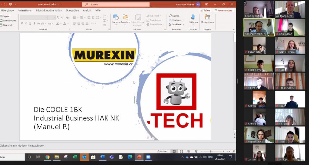The image size is (309, 165).
Task: Open the Hilfe tab
Action: click(x=98, y=11)
